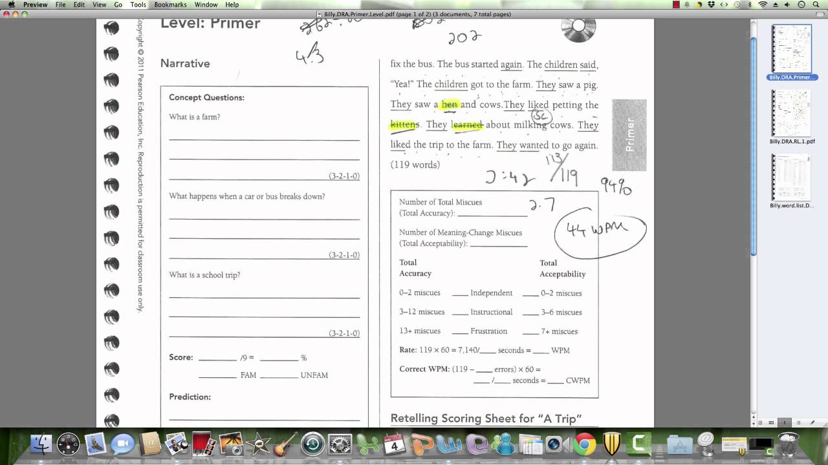The width and height of the screenshot is (828, 465).
Task: Click the gray 'Primer' side tab
Action: pos(629,135)
